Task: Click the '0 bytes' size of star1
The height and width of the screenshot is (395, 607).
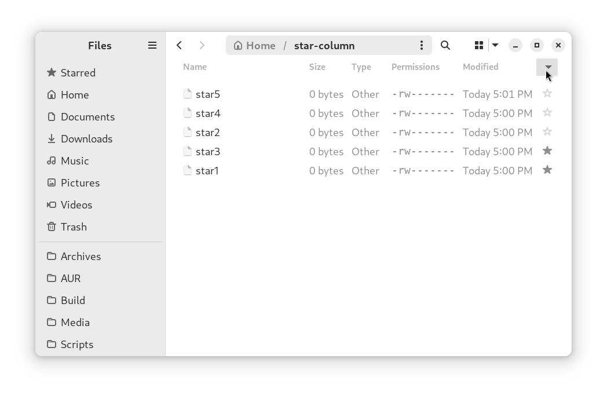Action: pyautogui.click(x=326, y=170)
